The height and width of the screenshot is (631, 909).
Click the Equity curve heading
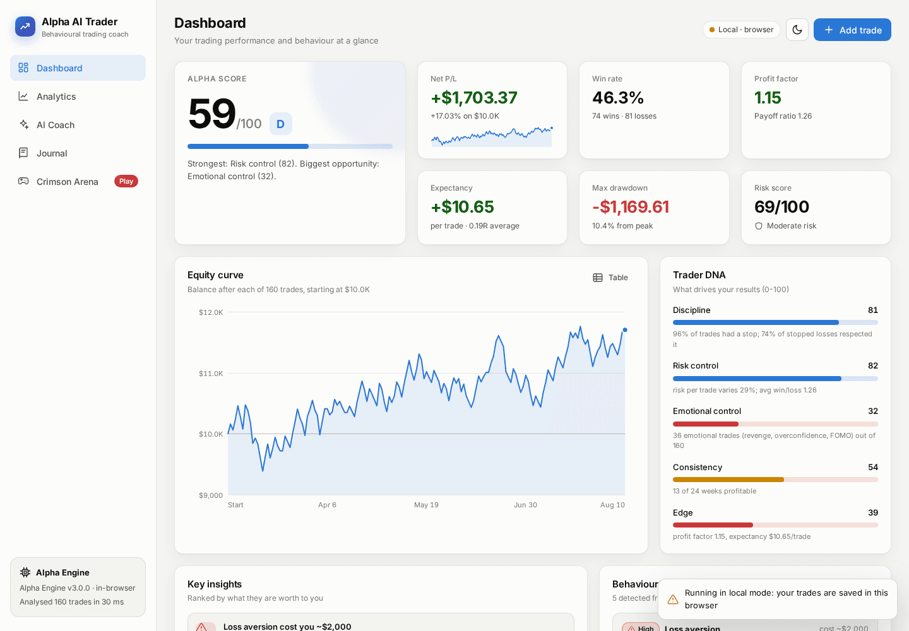tap(215, 275)
